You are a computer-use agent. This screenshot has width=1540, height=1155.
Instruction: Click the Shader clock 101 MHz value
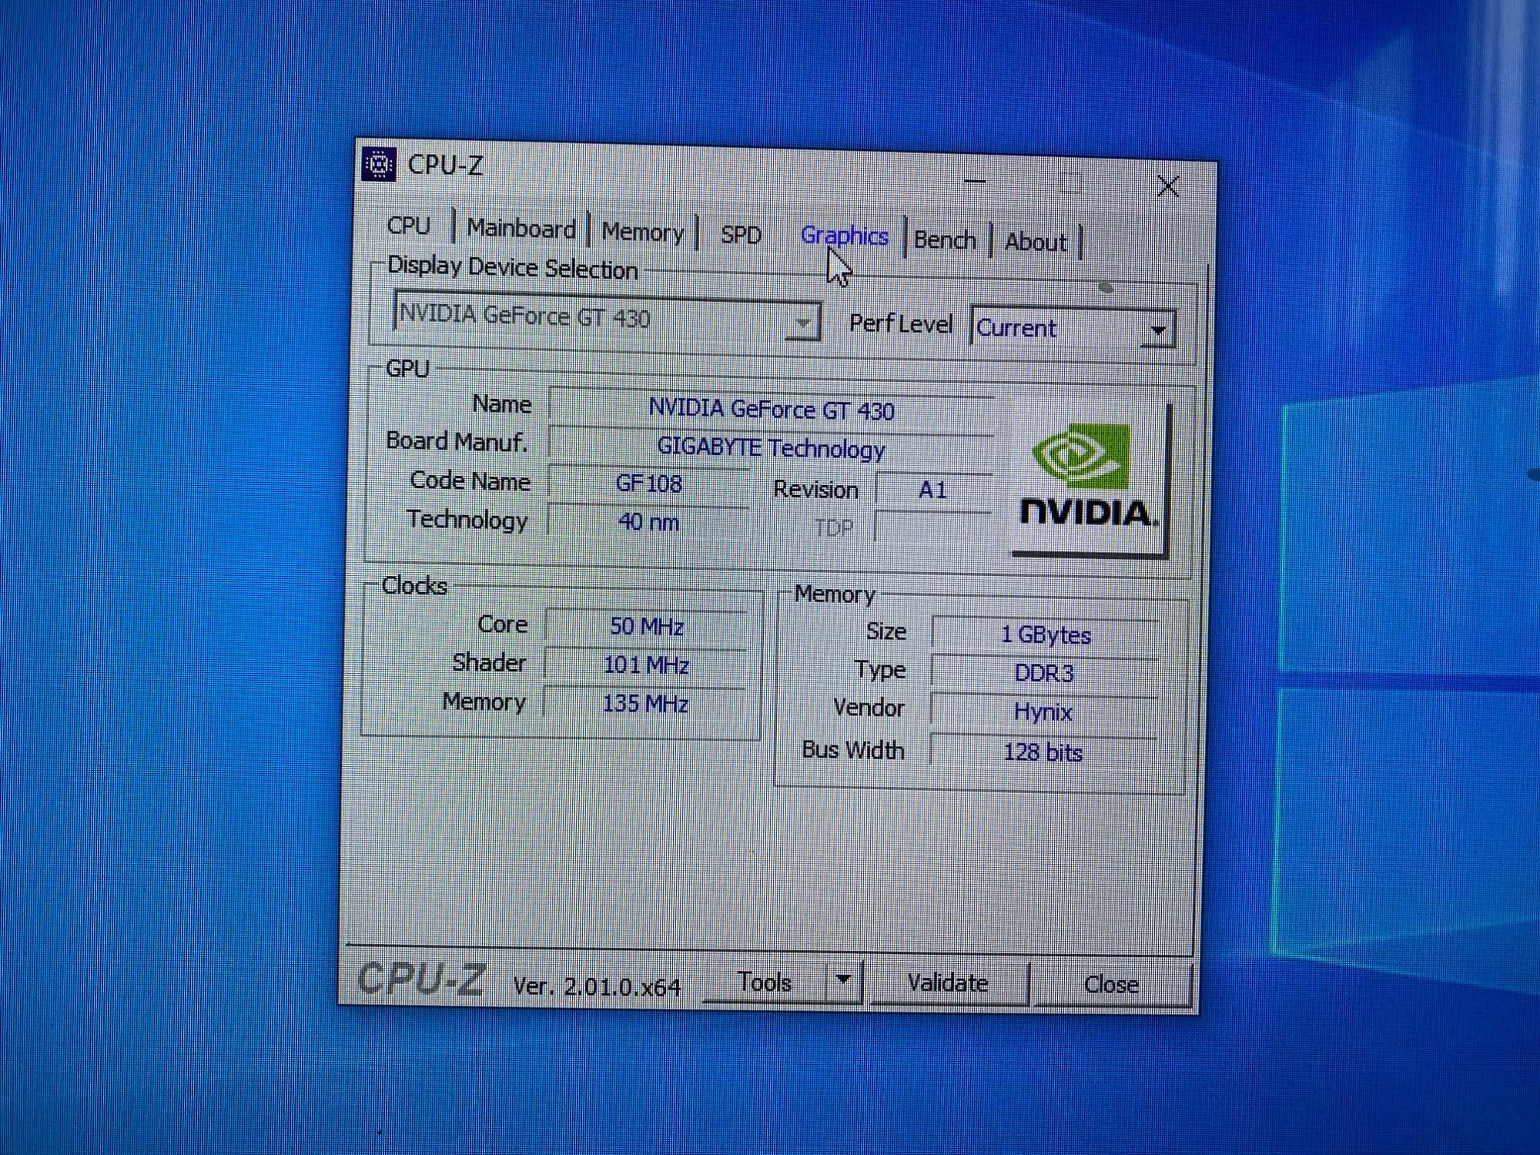click(x=645, y=665)
